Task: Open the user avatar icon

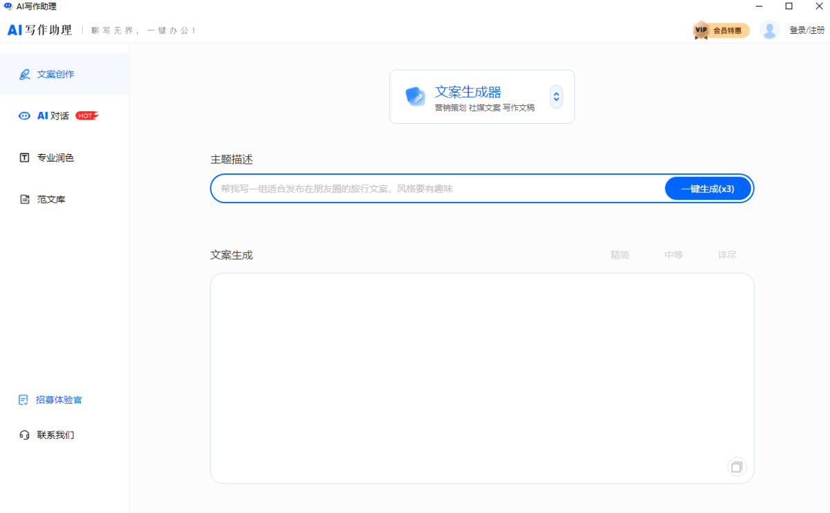Action: 769,30
